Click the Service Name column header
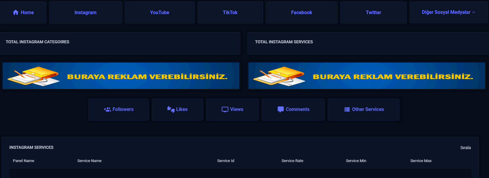This screenshot has height=178, width=489. click(89, 161)
